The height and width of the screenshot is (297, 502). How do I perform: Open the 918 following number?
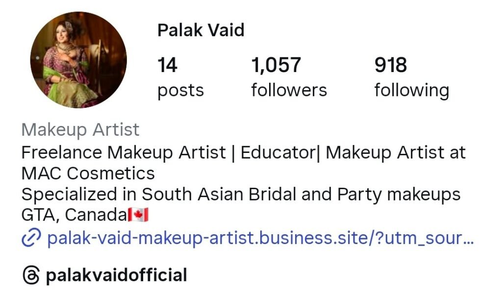point(391,65)
